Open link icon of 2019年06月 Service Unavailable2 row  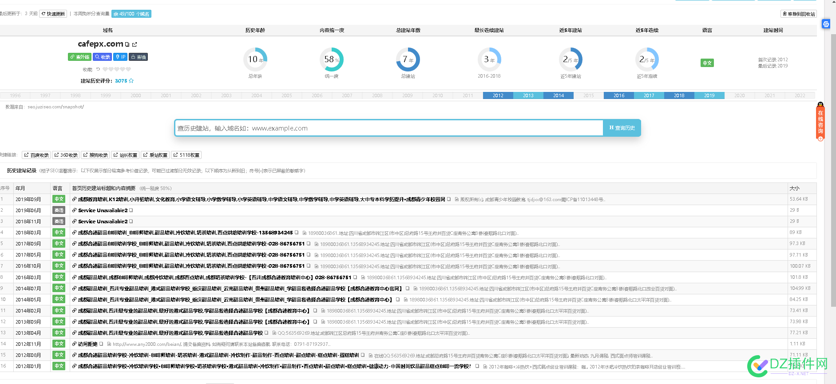[x=75, y=210]
